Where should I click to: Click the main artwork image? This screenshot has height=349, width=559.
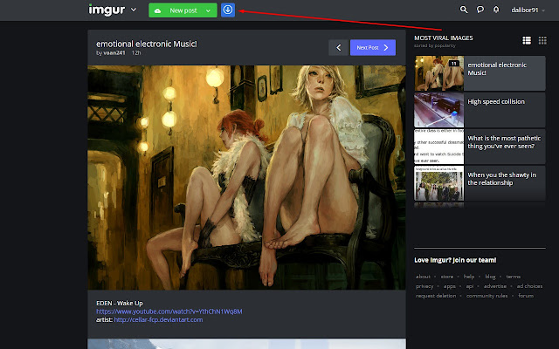point(246,177)
